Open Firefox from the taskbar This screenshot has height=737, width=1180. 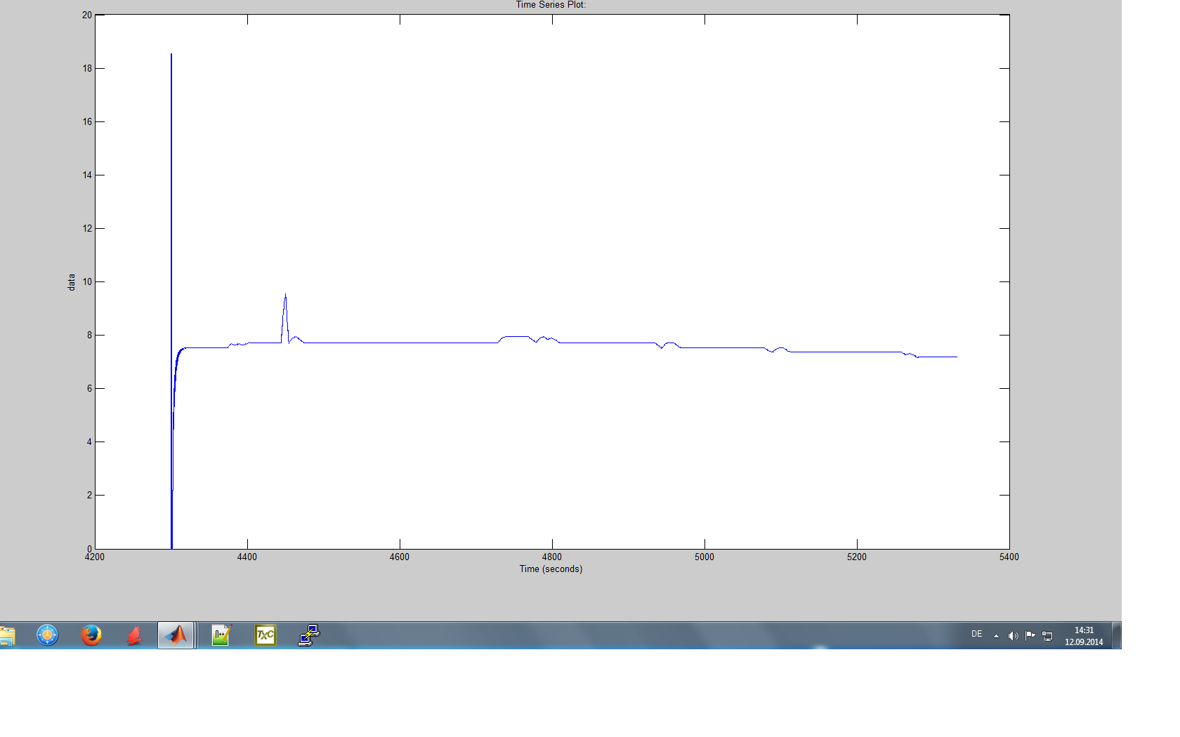pos(91,636)
